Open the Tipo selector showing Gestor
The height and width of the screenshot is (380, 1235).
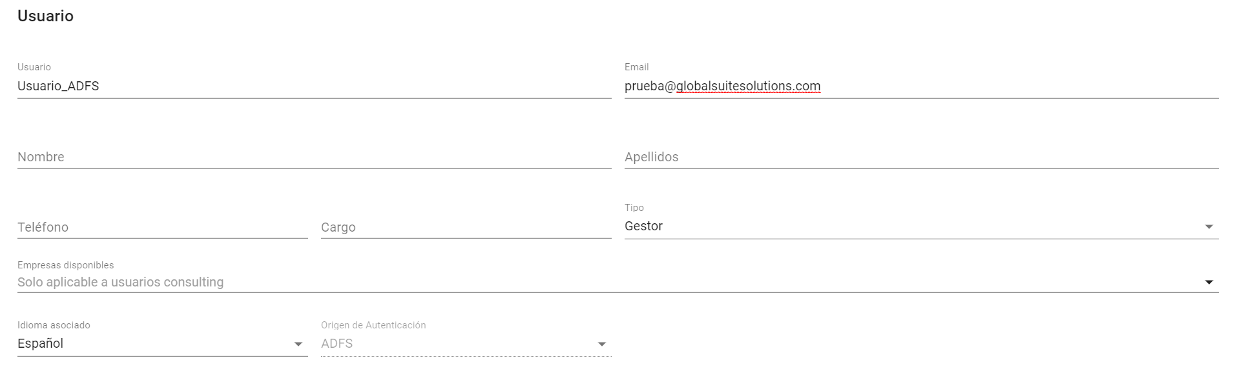(x=904, y=226)
